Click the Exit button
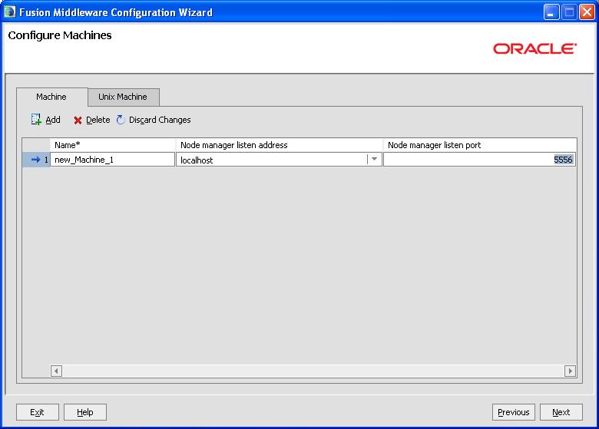 (38, 412)
